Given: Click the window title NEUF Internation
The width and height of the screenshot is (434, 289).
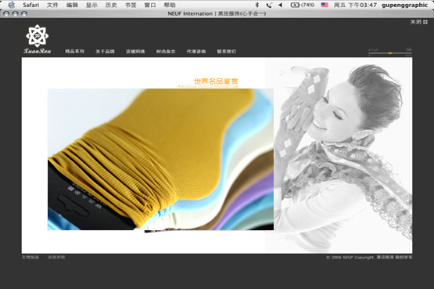Looking at the screenshot, I should (x=217, y=13).
